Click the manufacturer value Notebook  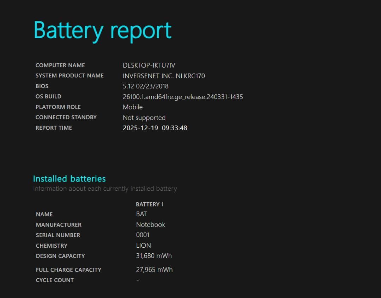(x=150, y=224)
